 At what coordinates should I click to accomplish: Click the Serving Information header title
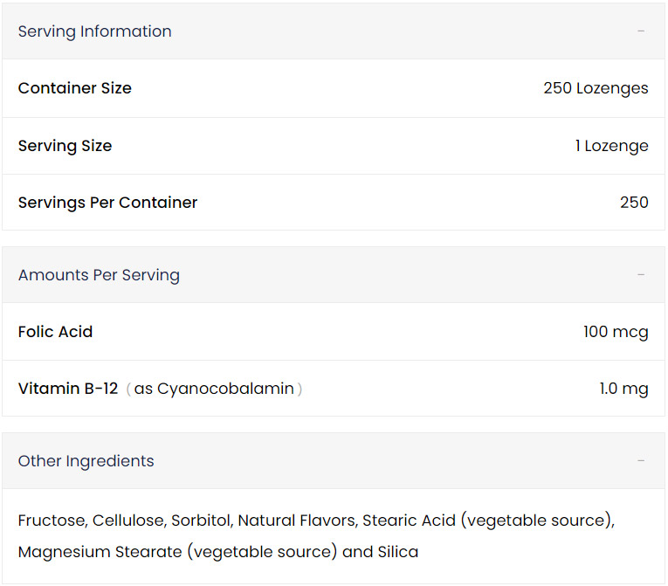pos(94,31)
